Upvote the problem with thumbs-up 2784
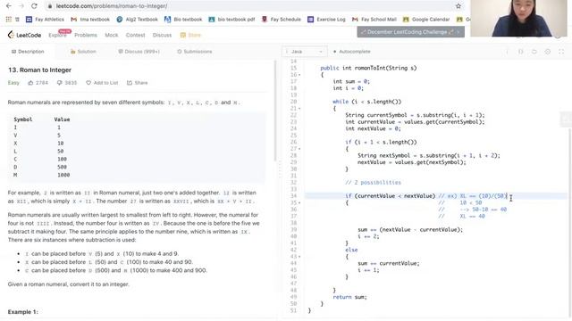Screen dimensions: 572x321 pos(38,83)
